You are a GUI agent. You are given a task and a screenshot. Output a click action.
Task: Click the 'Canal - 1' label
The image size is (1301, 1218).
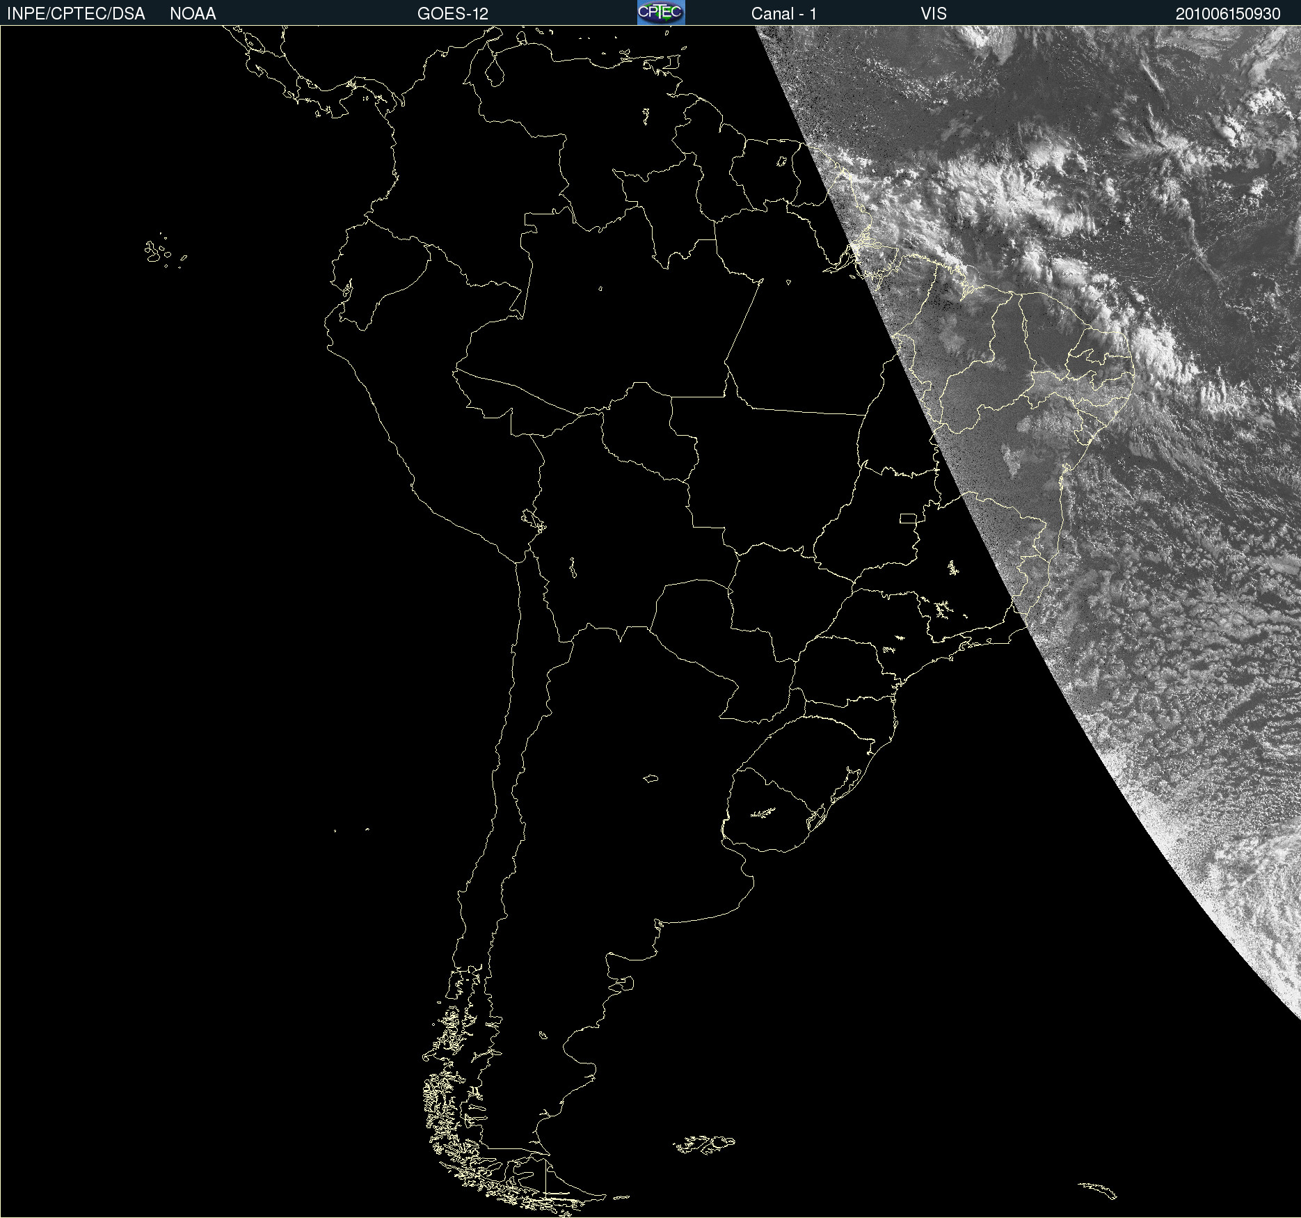[x=784, y=14]
